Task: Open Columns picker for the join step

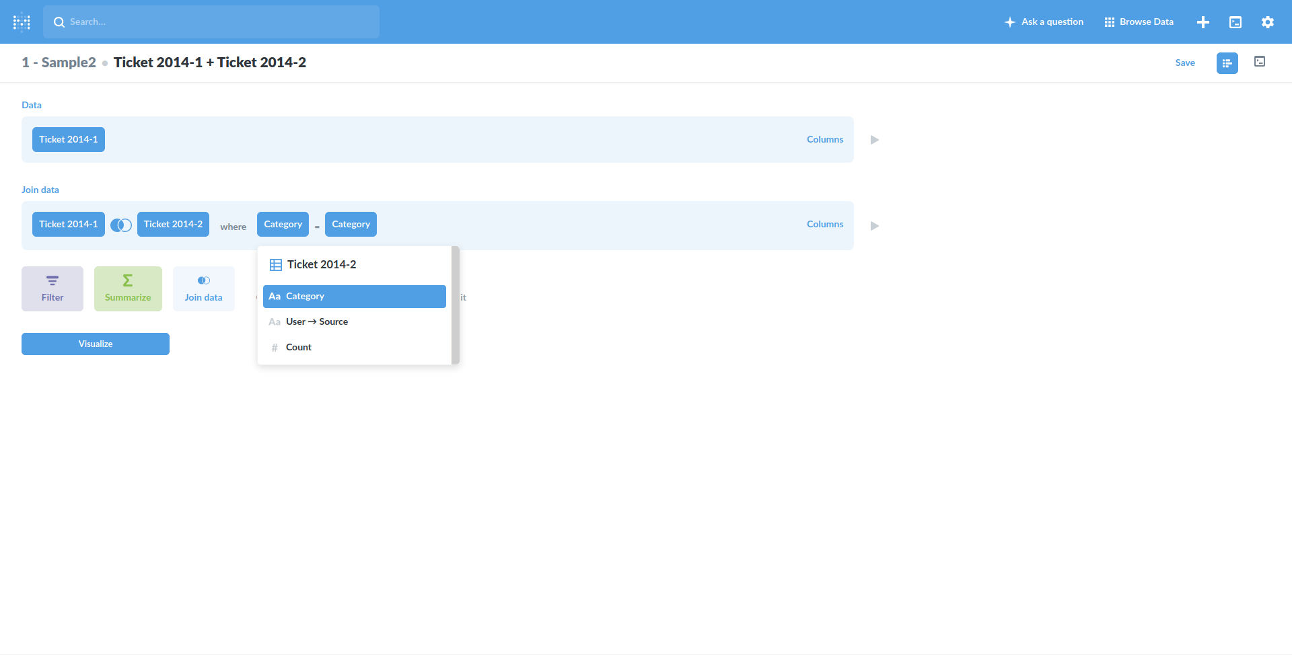Action: click(x=825, y=224)
